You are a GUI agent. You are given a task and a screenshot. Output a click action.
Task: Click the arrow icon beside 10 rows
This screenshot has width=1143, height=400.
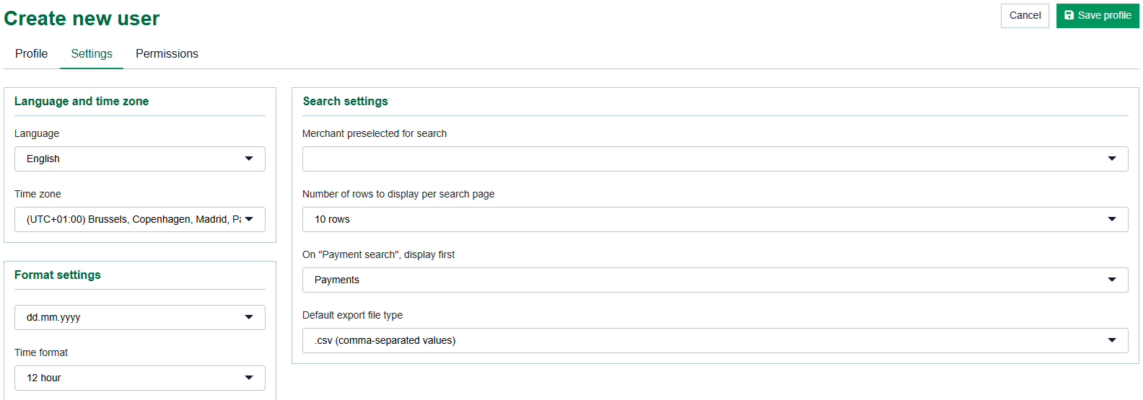(x=1112, y=219)
